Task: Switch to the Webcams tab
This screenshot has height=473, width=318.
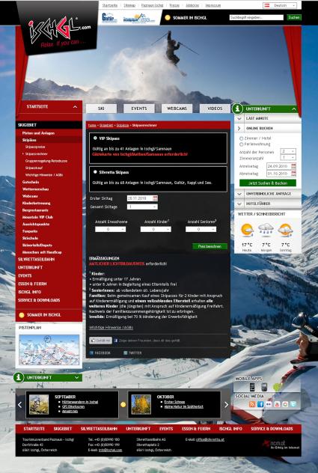Action: (177, 109)
